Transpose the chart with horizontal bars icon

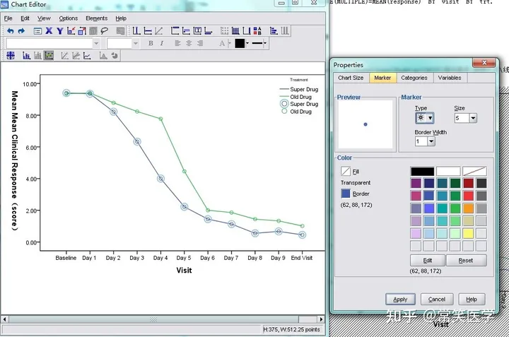274,31
